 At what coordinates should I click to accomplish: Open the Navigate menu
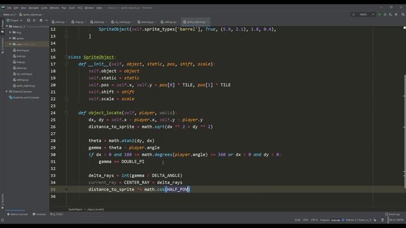pos(34,8)
